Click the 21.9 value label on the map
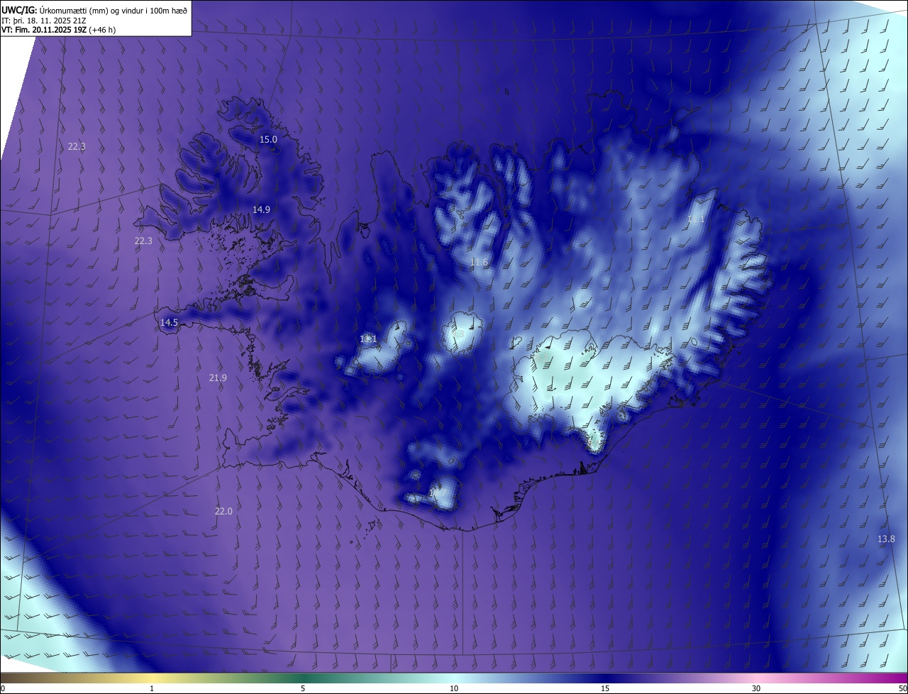 click(x=218, y=378)
